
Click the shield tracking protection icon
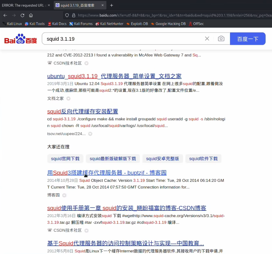(x=67, y=16)
